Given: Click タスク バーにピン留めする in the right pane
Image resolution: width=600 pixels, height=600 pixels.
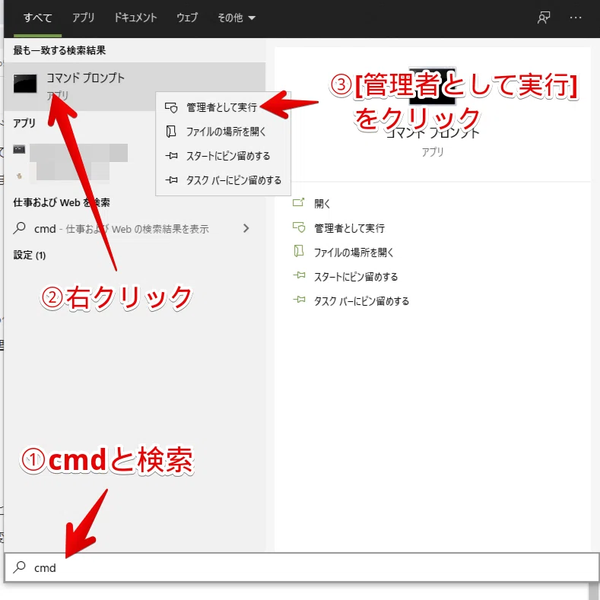Looking at the screenshot, I should click(362, 302).
